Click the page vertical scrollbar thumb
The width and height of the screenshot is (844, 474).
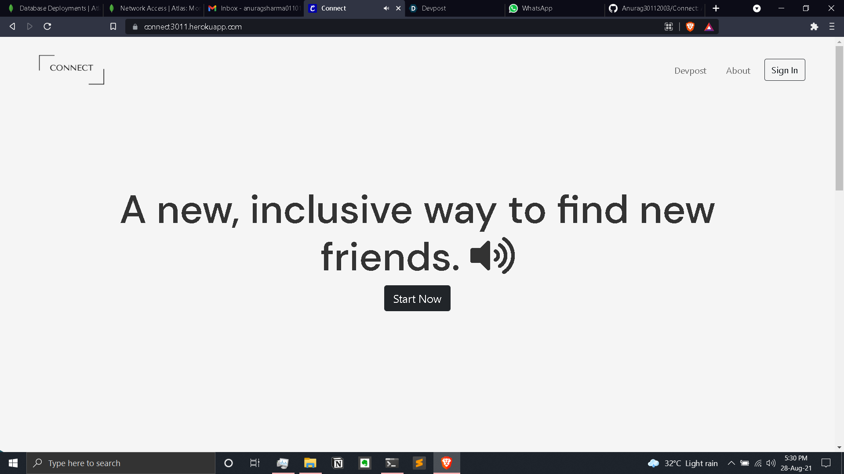pos(839,118)
